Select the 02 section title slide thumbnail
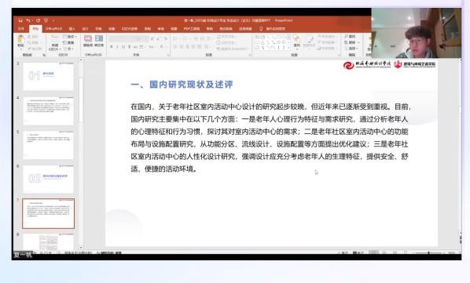 click(x=48, y=179)
